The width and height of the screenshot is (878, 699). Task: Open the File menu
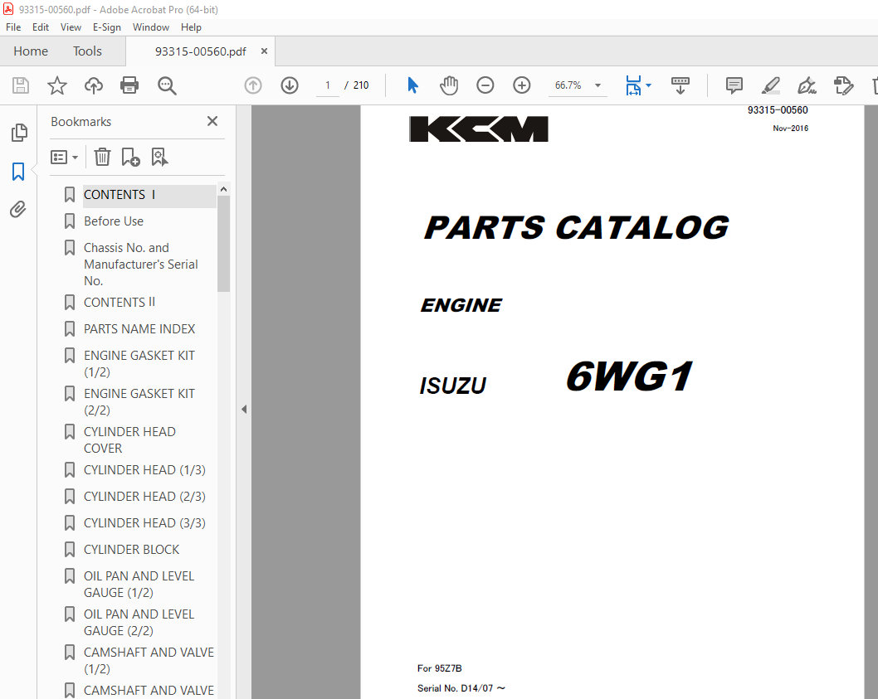[x=13, y=27]
